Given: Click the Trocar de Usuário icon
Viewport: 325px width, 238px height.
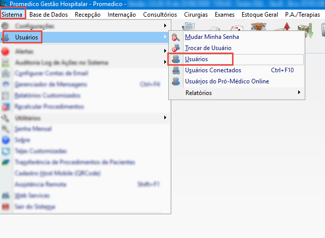Looking at the screenshot, I should click(176, 48).
